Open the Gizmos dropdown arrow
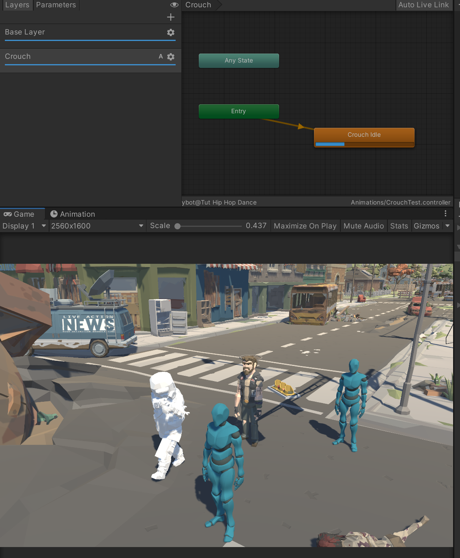Viewport: 460px width, 558px height. tap(447, 226)
